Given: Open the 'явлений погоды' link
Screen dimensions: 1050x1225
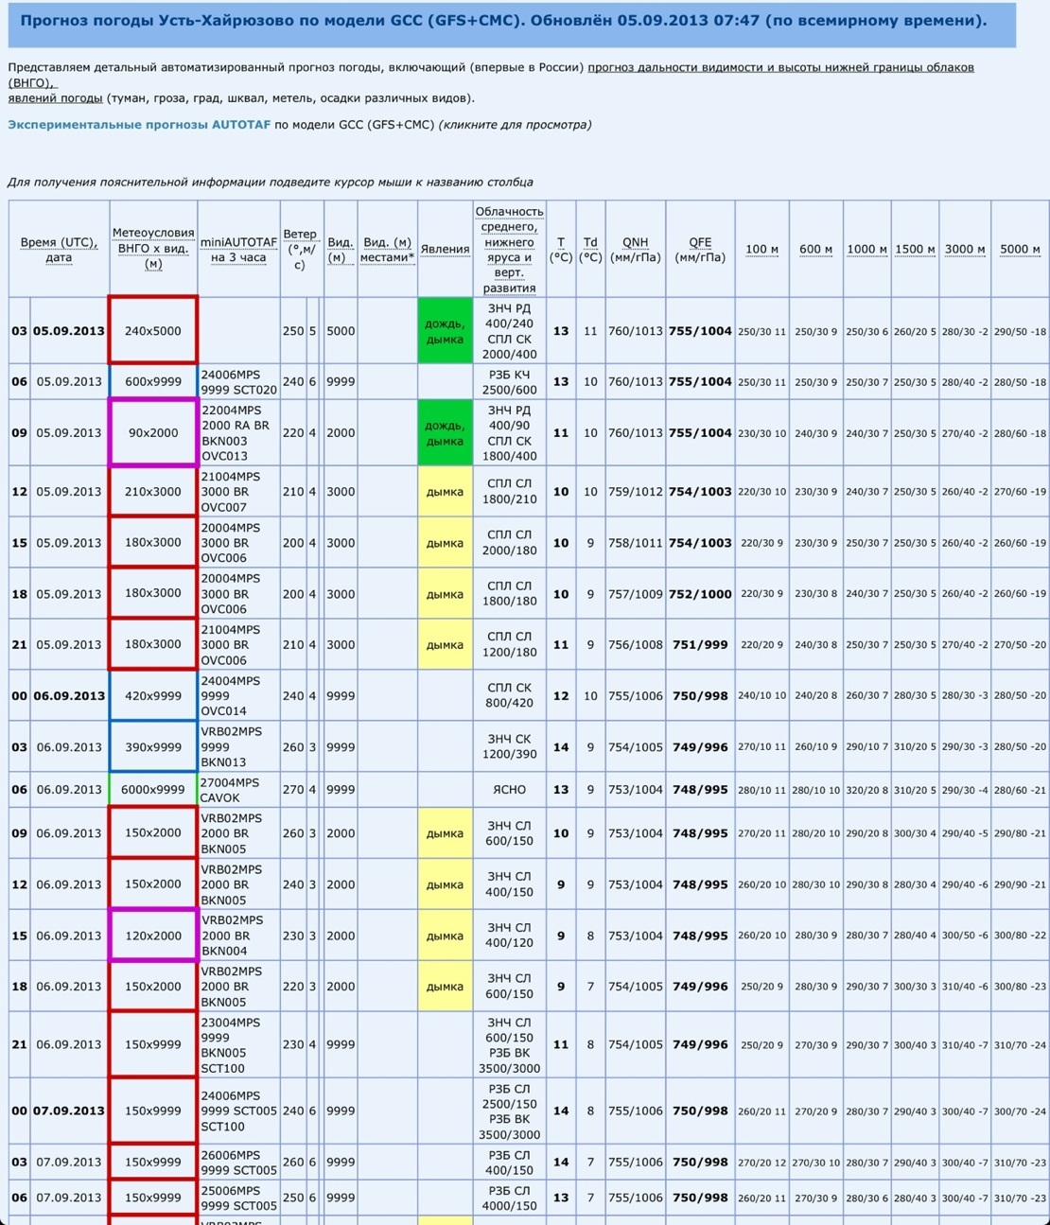Looking at the screenshot, I should pyautogui.click(x=56, y=97).
